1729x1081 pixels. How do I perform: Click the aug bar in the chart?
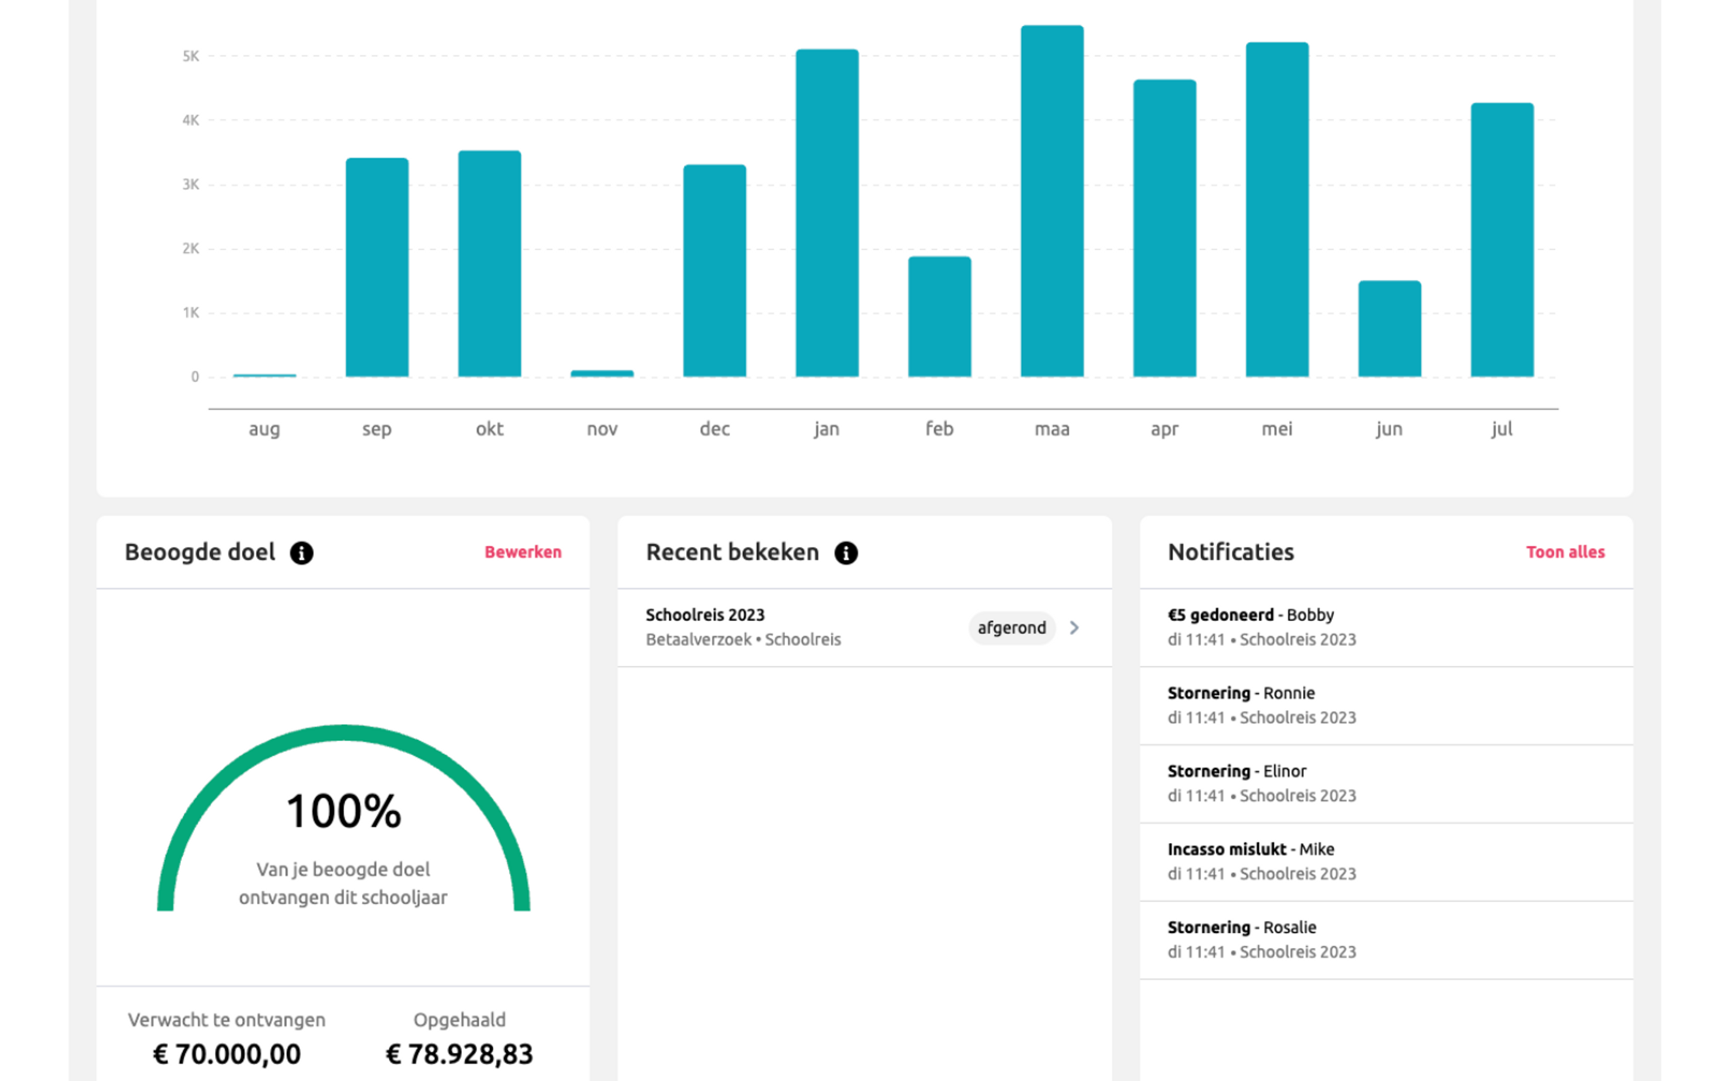(264, 375)
